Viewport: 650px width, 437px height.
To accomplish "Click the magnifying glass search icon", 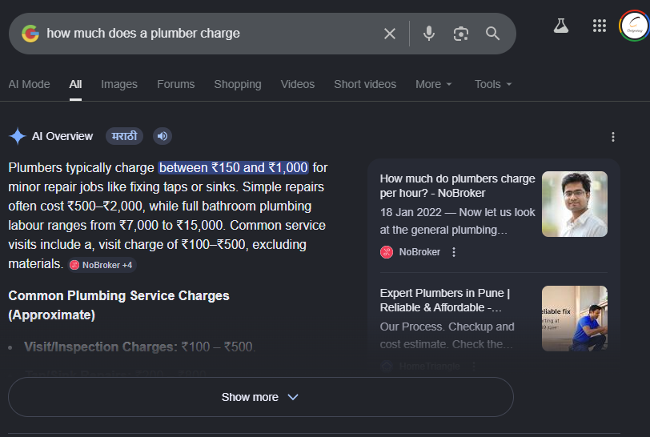I will pyautogui.click(x=492, y=34).
